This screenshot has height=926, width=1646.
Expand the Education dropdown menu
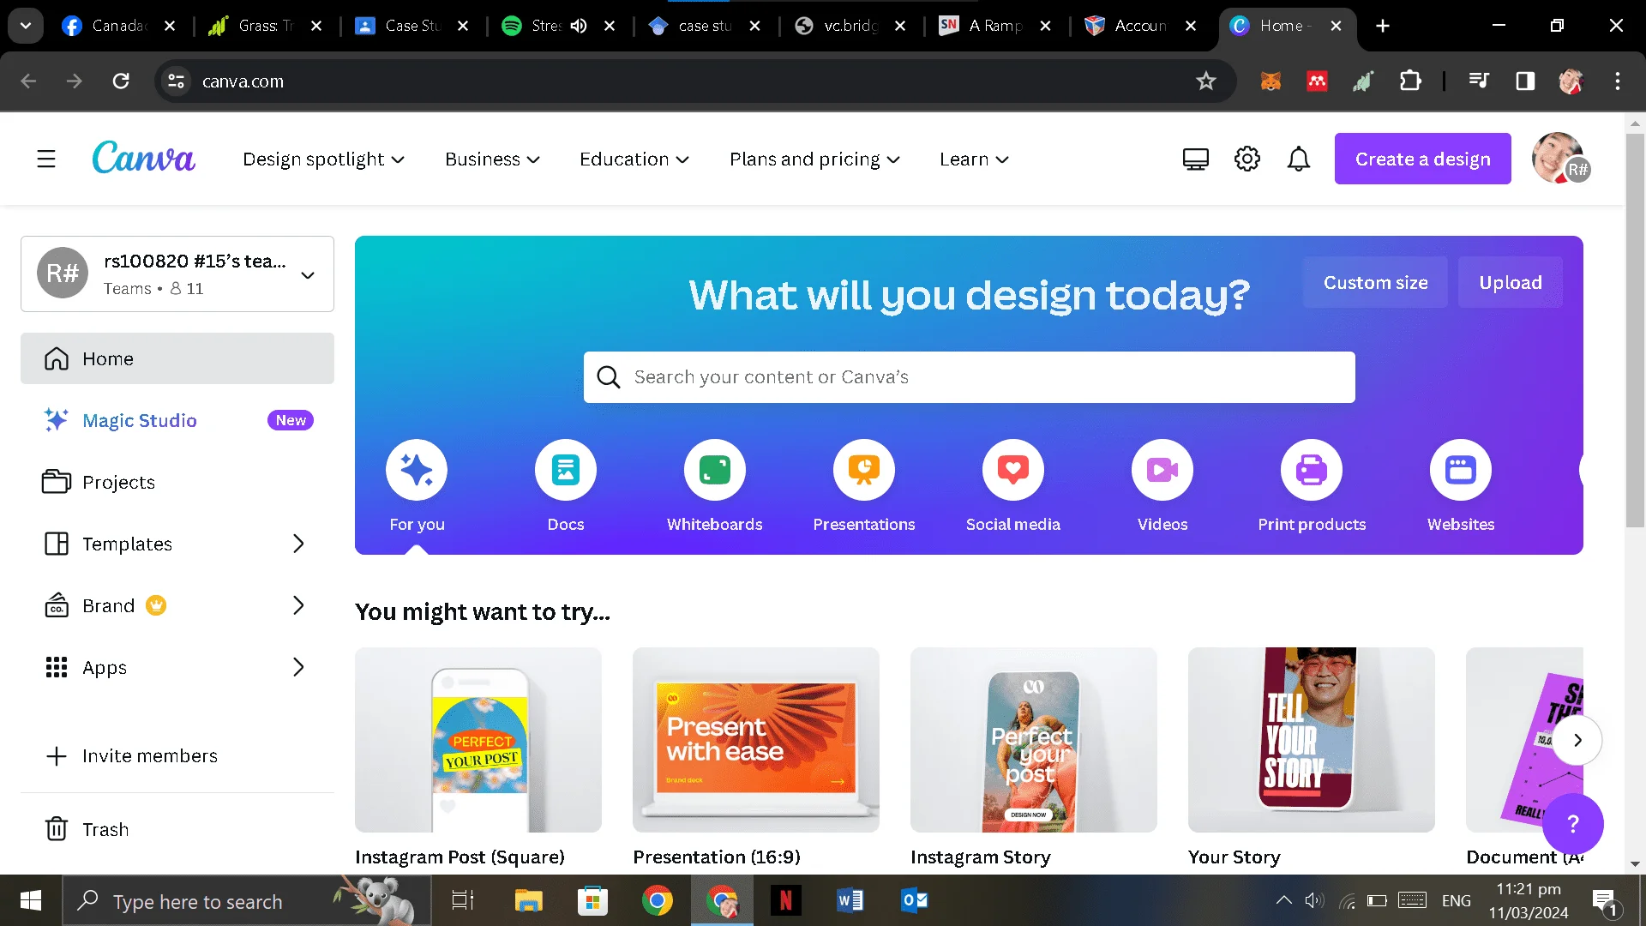click(634, 159)
